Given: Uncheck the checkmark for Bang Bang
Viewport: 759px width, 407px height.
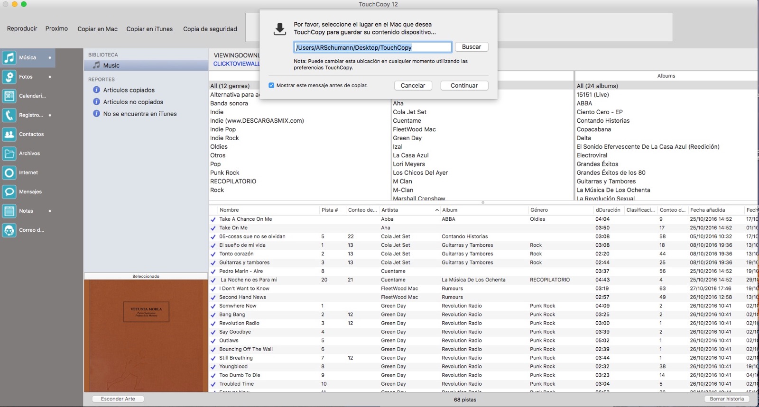Looking at the screenshot, I should pyautogui.click(x=213, y=315).
